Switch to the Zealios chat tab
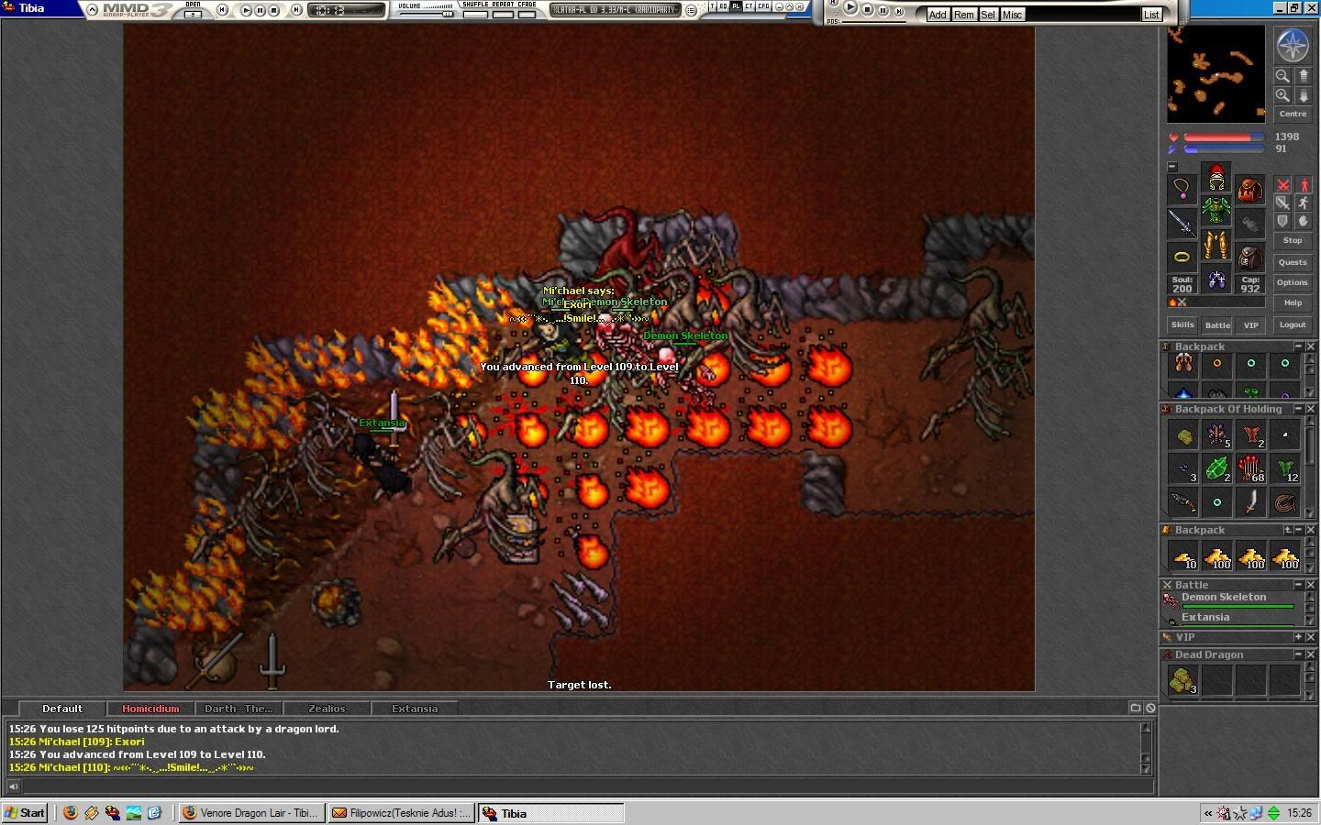 [x=327, y=709]
